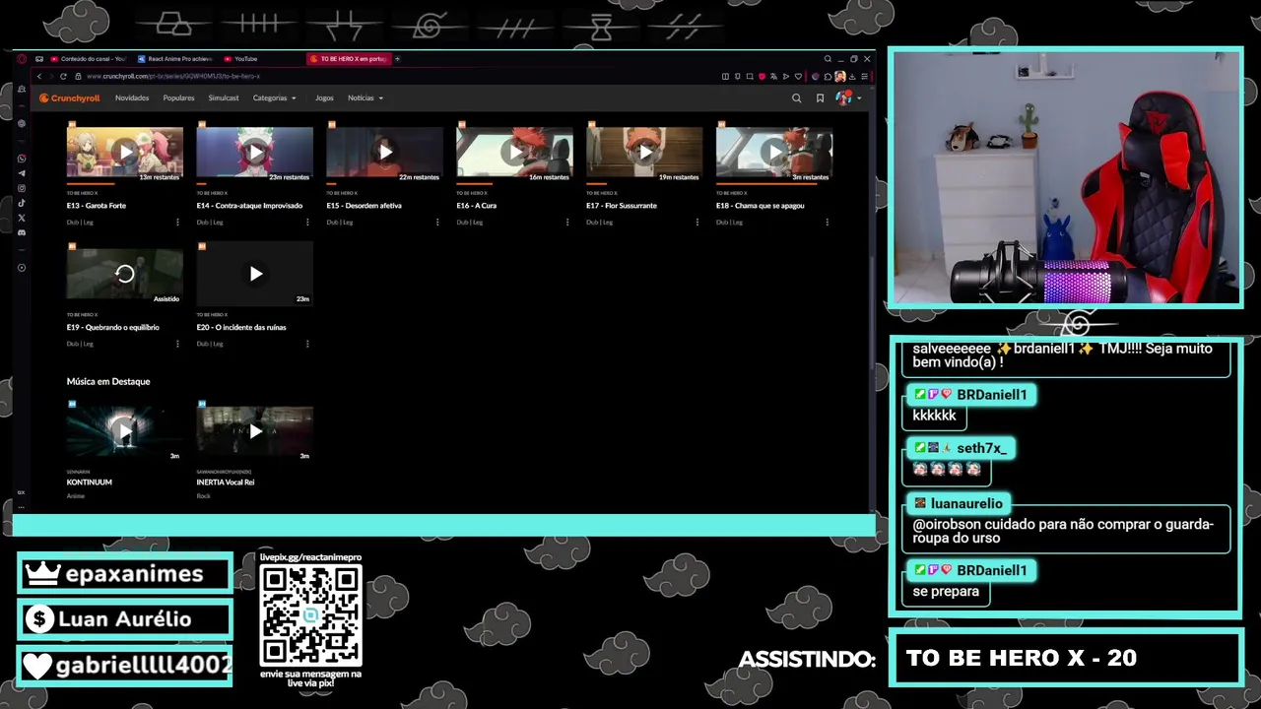The height and width of the screenshot is (709, 1261).
Task: Click the luanaurelio username in chat
Action: (966, 503)
